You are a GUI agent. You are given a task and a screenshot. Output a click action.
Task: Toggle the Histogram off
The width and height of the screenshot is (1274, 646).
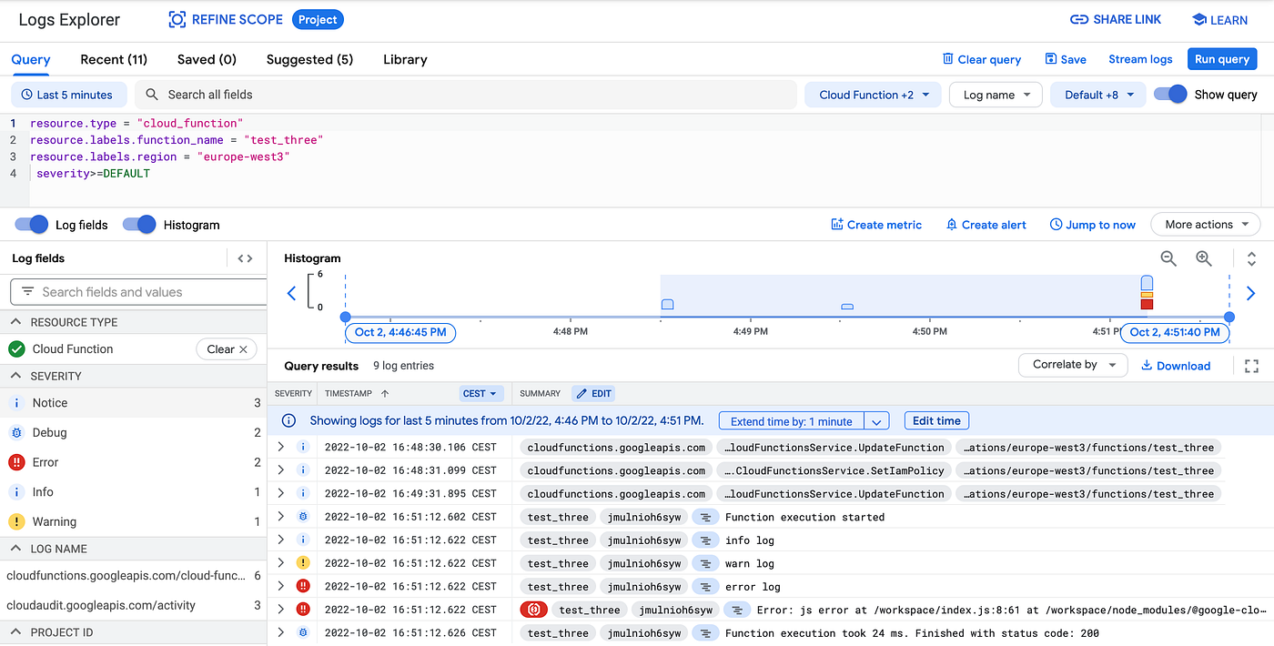click(138, 224)
